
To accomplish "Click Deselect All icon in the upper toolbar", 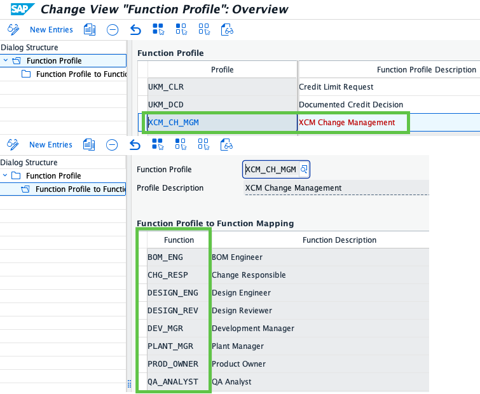I will click(x=204, y=30).
